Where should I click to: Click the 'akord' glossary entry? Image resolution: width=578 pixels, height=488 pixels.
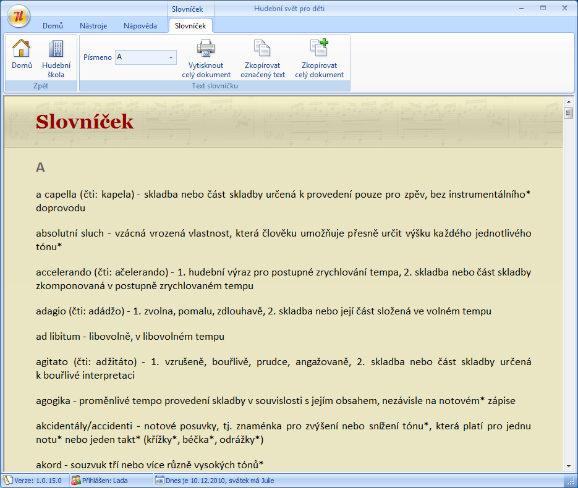[150, 465]
